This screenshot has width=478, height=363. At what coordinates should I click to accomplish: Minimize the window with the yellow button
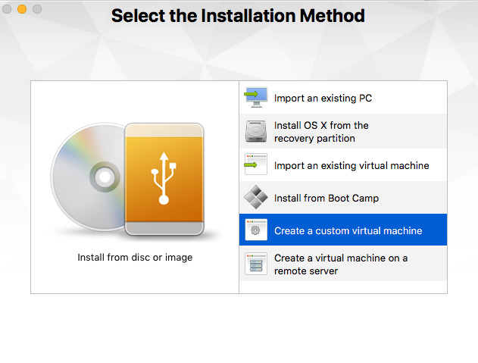coord(22,9)
